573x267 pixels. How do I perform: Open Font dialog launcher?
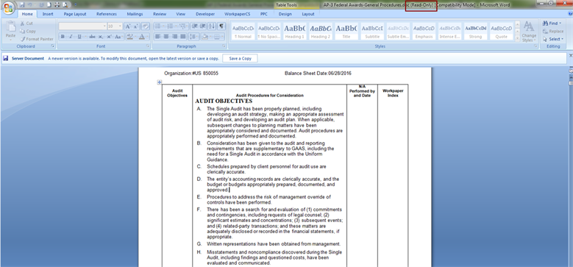[x=148, y=46]
